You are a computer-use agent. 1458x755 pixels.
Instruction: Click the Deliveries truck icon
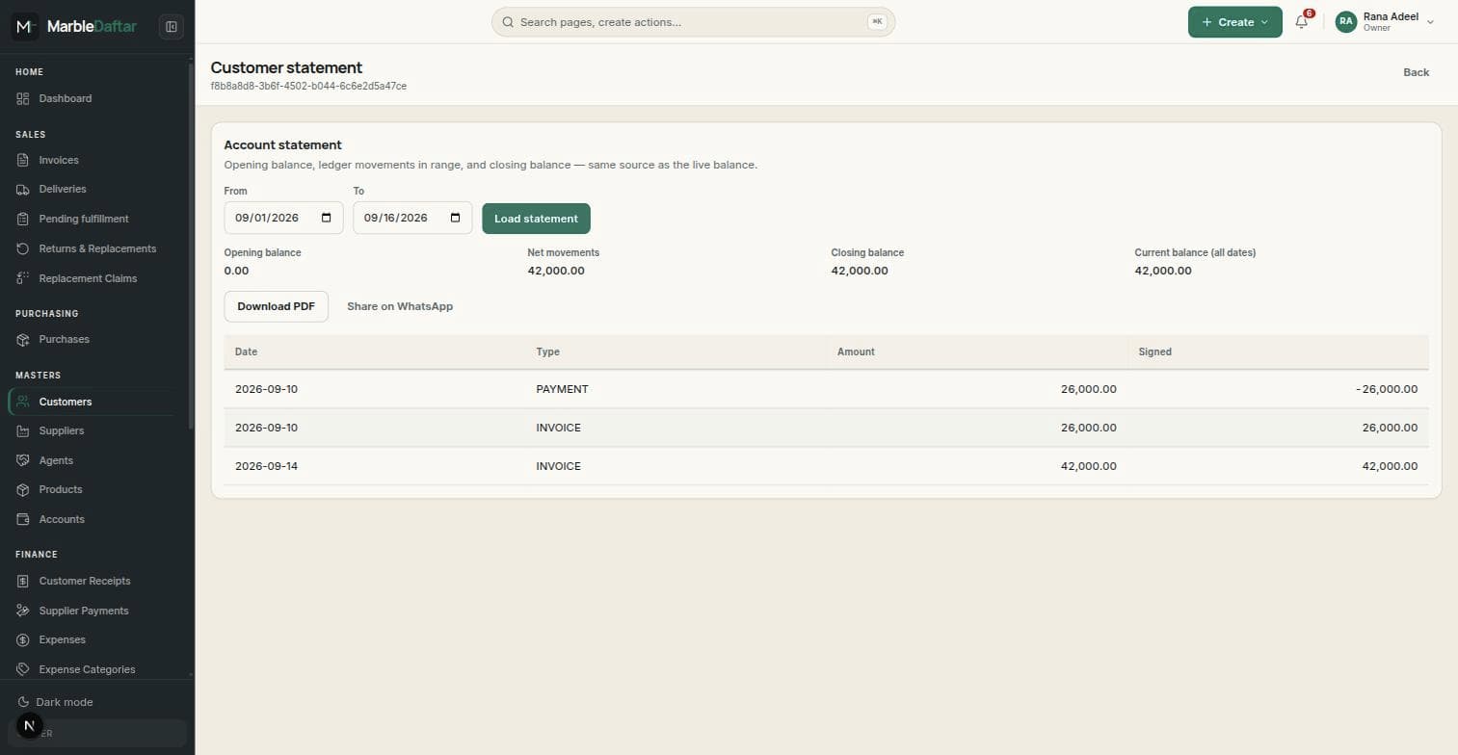click(x=23, y=190)
